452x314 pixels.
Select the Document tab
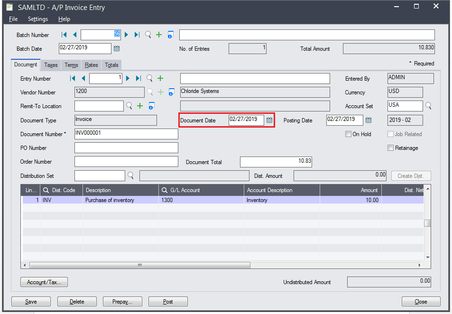tap(26, 65)
